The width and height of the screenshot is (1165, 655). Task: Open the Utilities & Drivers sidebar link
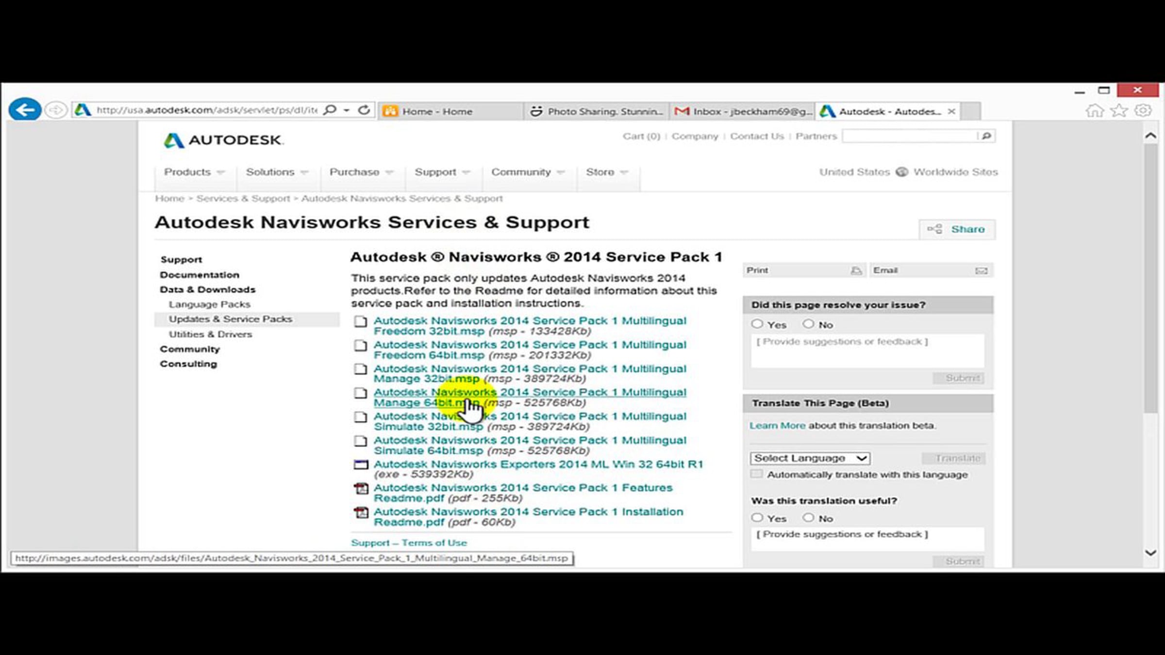click(210, 334)
